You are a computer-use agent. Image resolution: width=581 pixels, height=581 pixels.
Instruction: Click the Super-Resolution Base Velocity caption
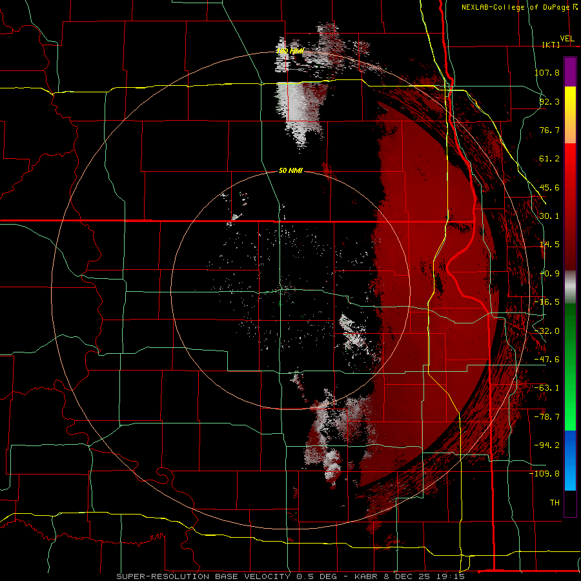(290, 576)
